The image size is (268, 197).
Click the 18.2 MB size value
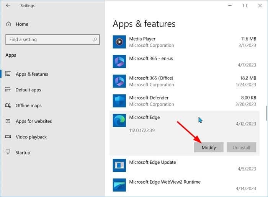(248, 78)
